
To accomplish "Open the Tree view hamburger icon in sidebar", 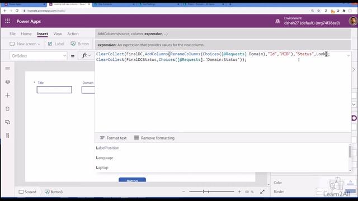I will coord(7,68).
